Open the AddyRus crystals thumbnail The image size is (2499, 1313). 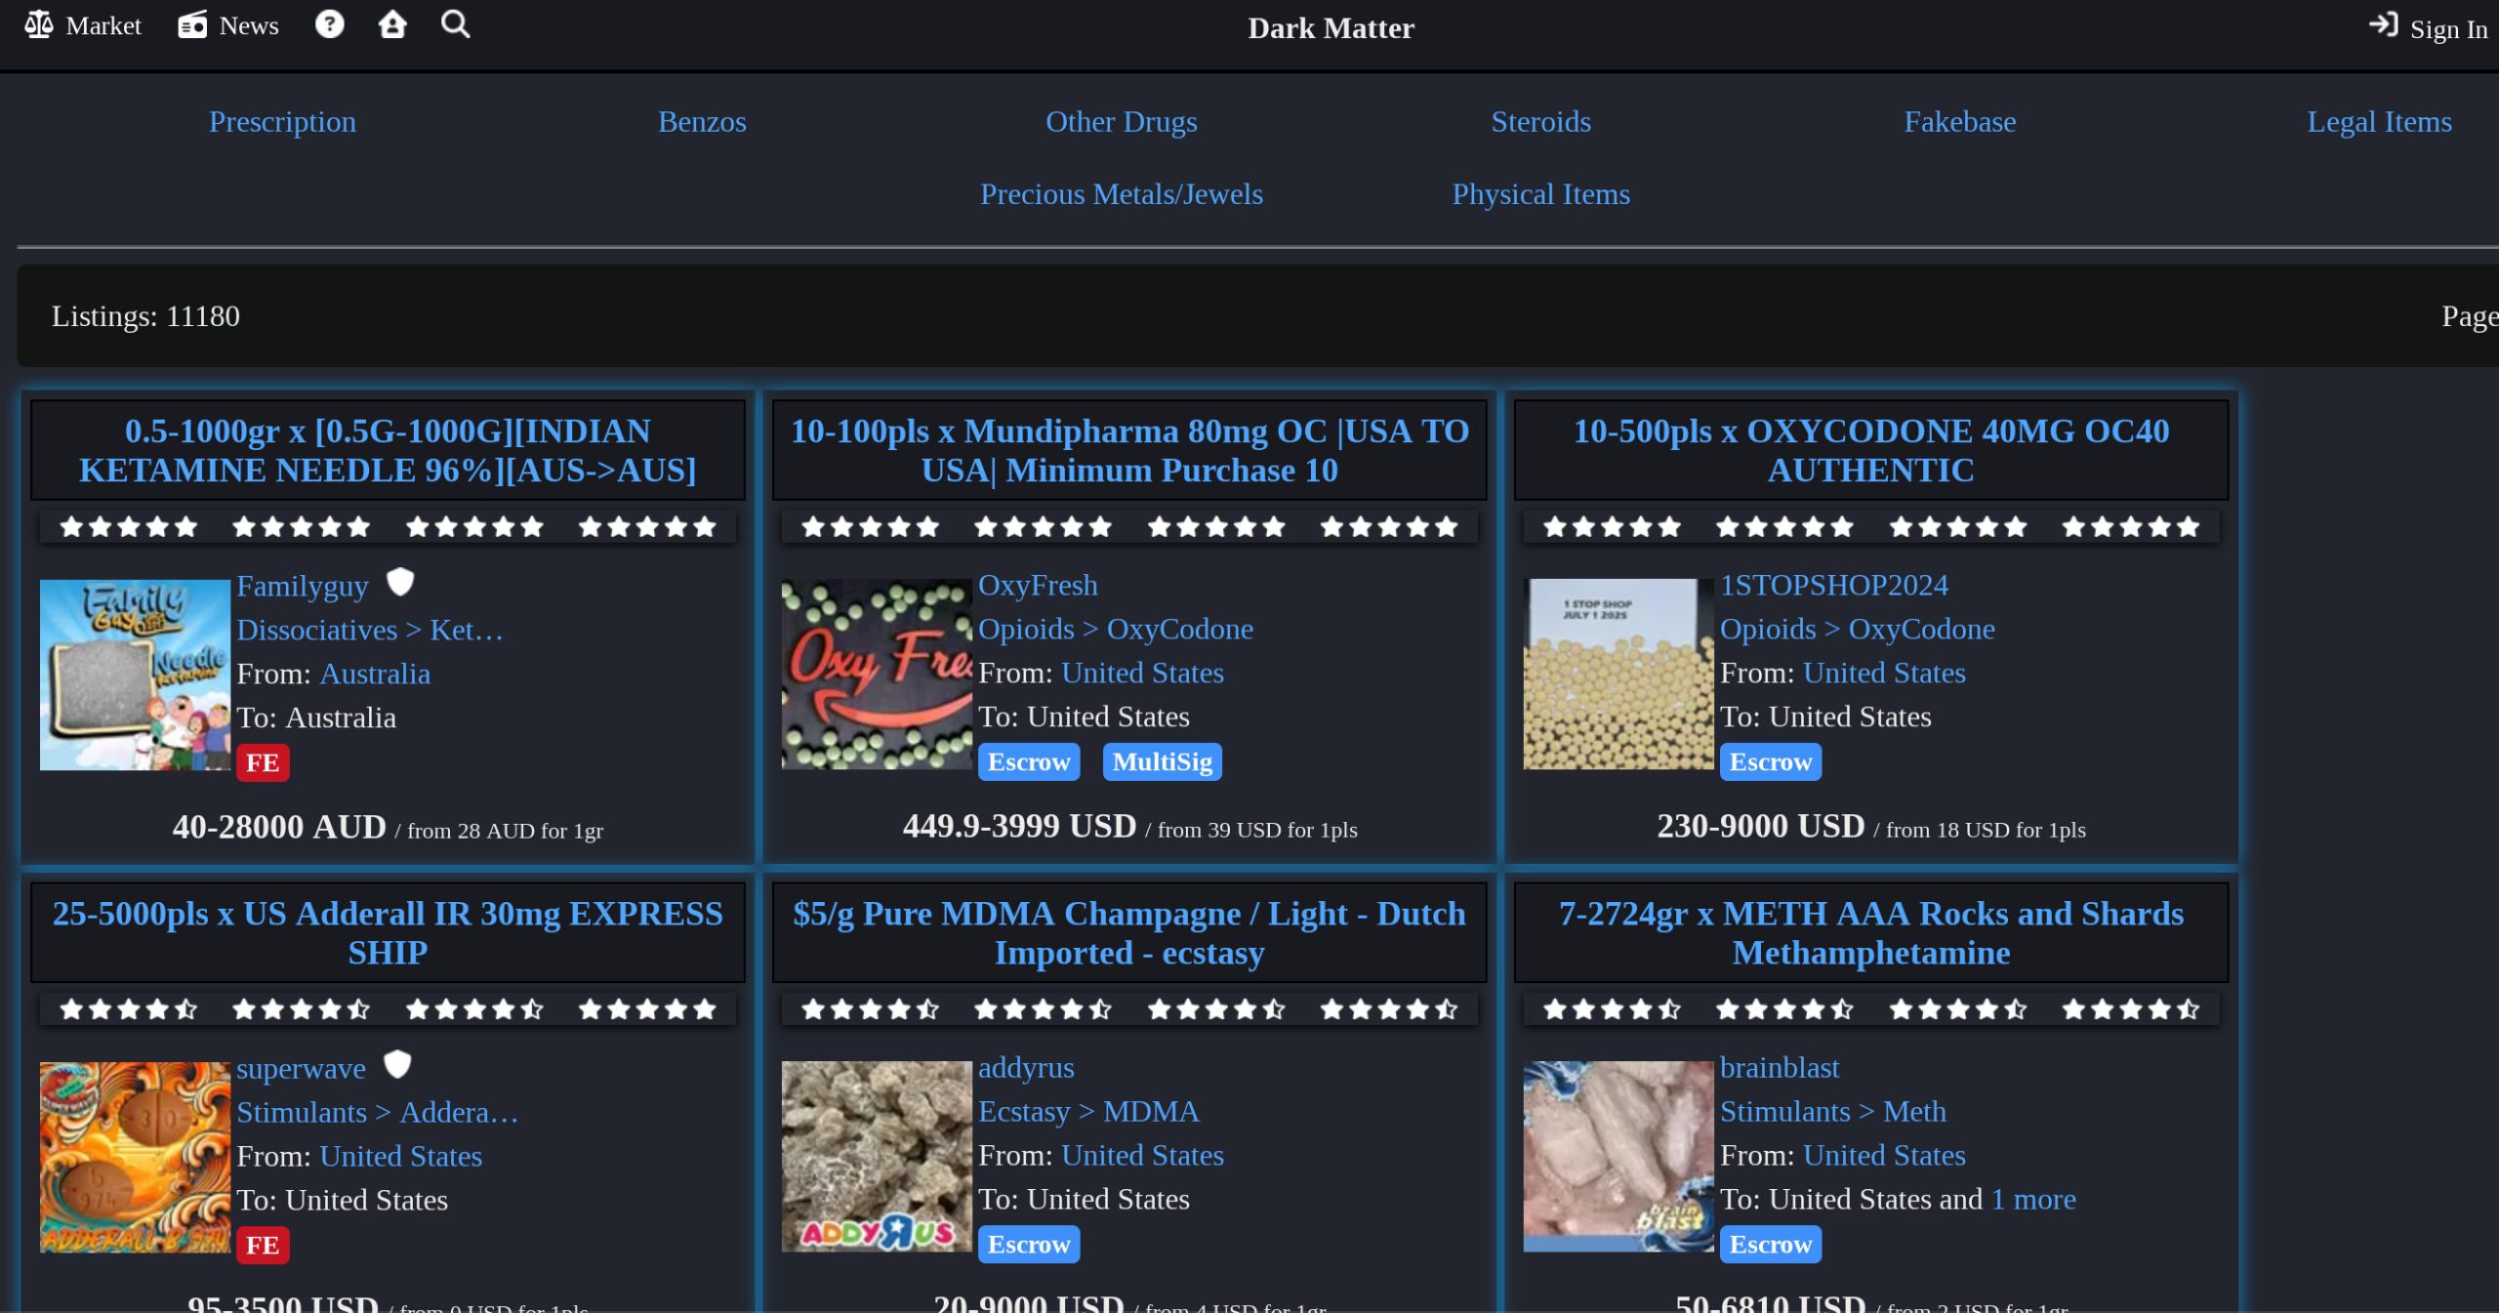(x=877, y=1156)
